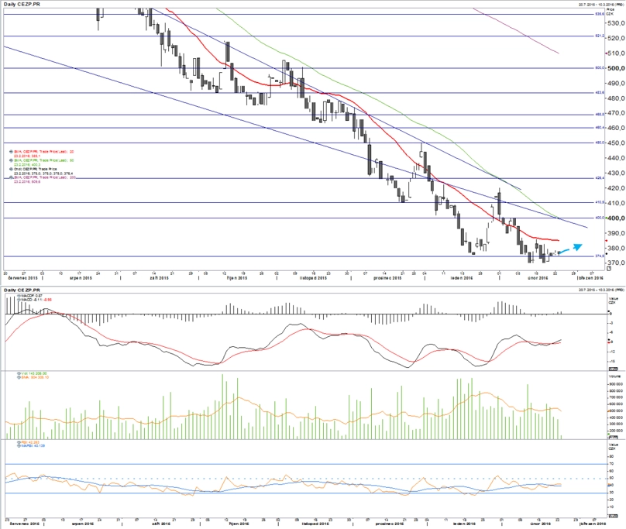
Task: Click the green Vol legend icon
Action: [19, 373]
